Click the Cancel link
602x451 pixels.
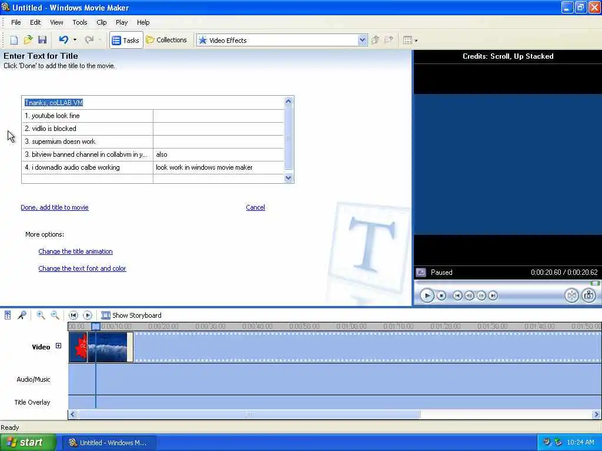255,207
